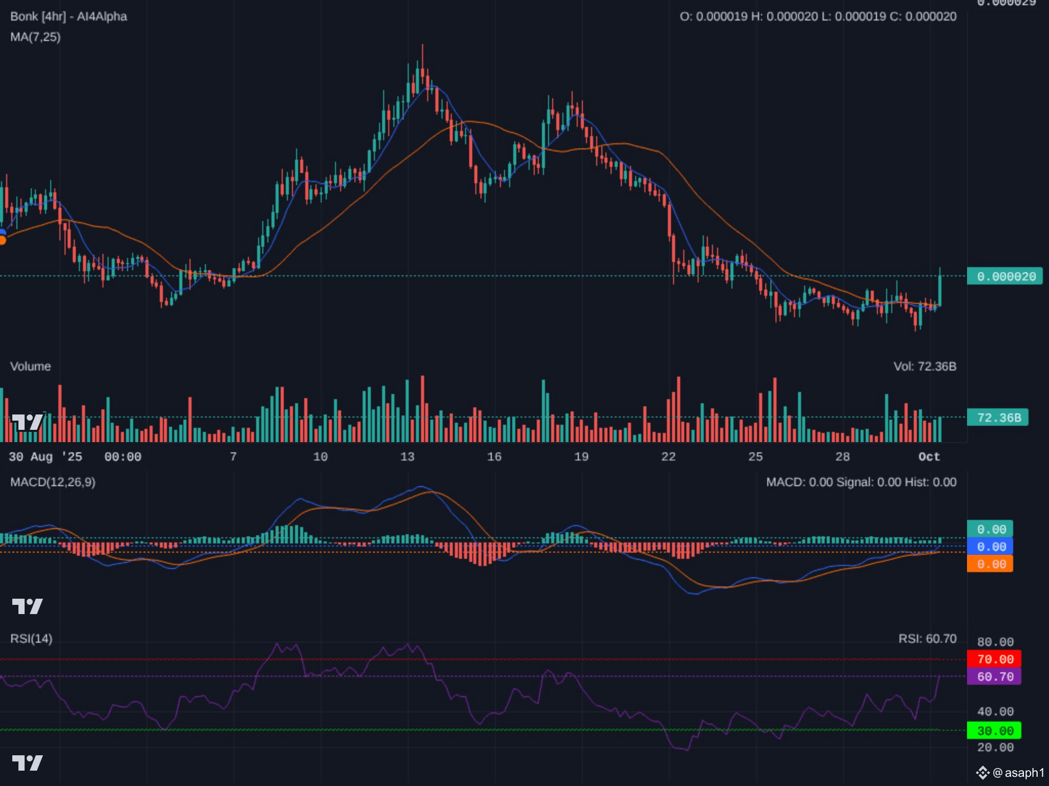Select the MACD(12,26,9) indicator label
1049x786 pixels.
tap(53, 482)
